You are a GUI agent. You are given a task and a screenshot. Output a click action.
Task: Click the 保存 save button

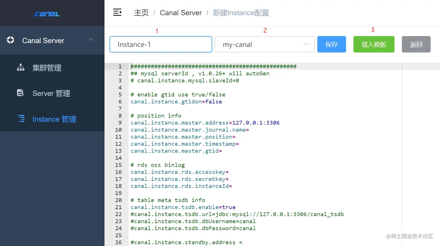pyautogui.click(x=332, y=44)
